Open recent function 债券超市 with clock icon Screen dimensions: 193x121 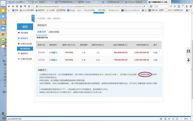pyautogui.click(x=24, y=54)
